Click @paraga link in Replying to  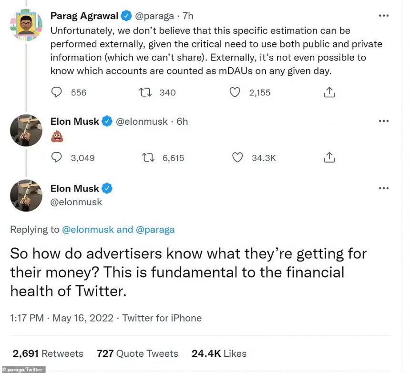tap(155, 230)
